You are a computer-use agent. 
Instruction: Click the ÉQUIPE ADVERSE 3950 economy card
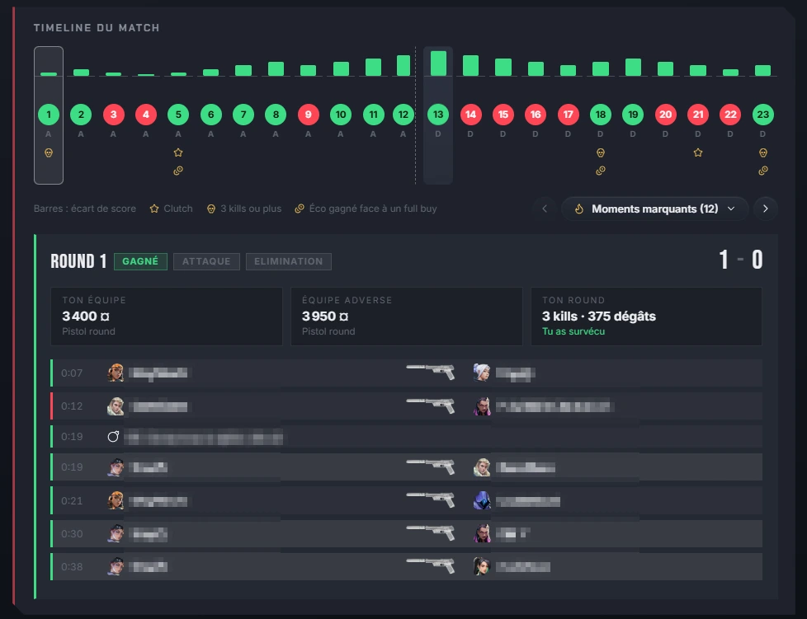406,317
